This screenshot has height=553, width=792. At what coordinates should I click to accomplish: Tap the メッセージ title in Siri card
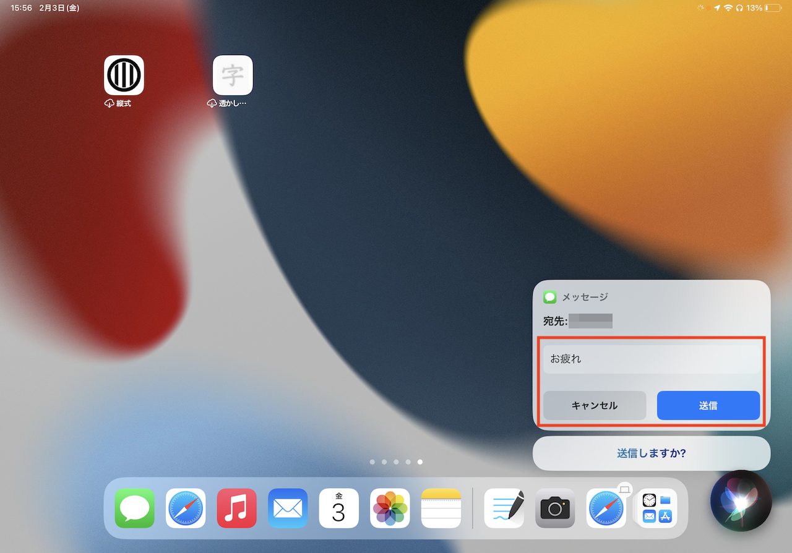[585, 298]
